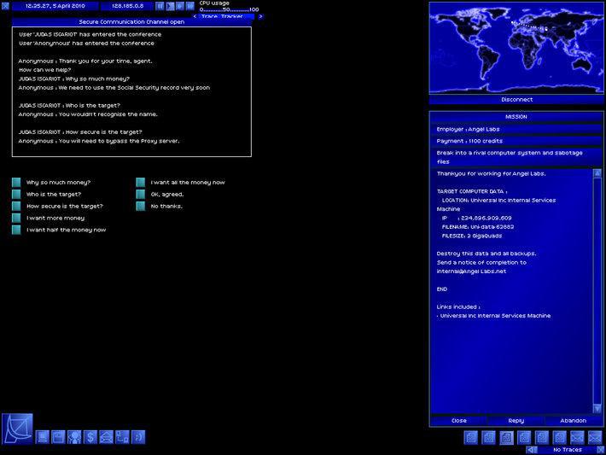
Task: Open the rightmost email envelope icon
Action: (595, 437)
